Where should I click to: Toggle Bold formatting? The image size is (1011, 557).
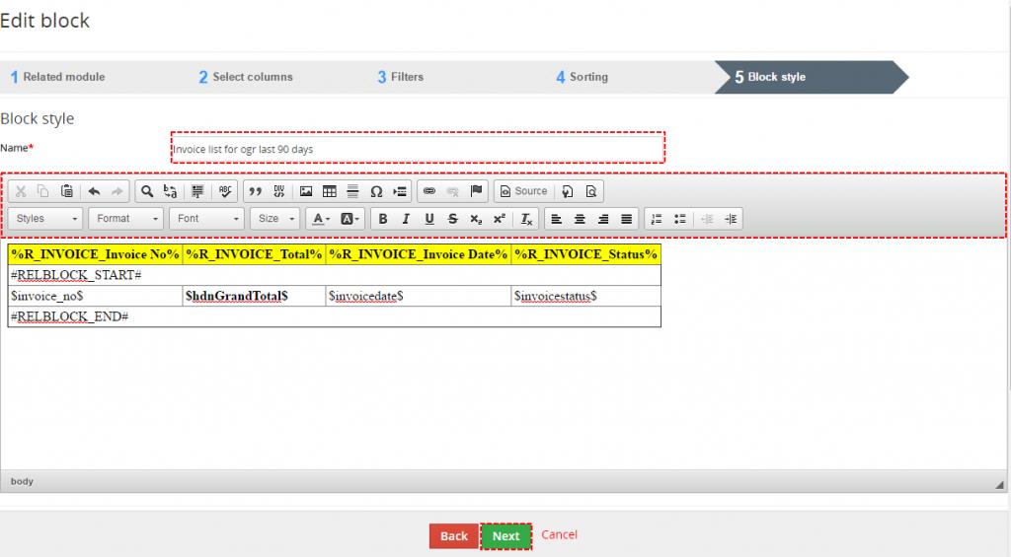382,219
